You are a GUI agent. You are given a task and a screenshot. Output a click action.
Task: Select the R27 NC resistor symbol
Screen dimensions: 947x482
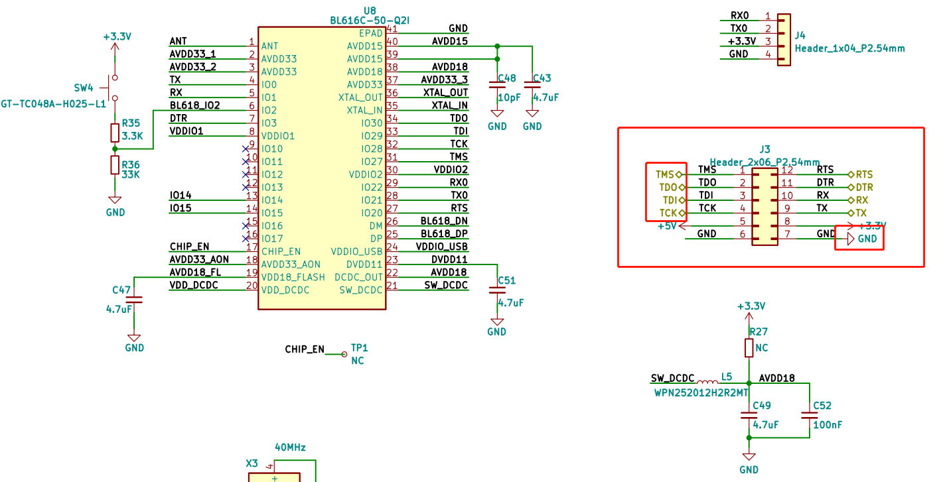point(749,347)
